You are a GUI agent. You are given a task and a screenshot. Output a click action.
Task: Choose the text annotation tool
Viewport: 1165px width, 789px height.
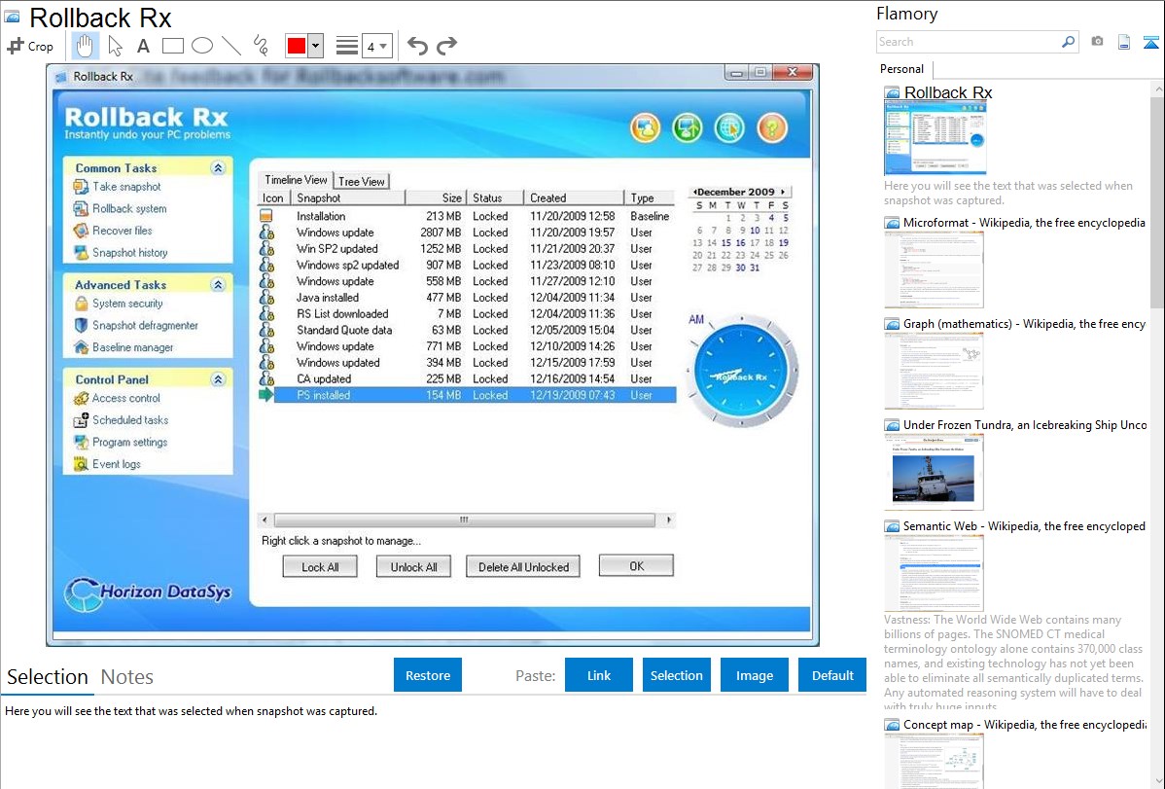coord(143,46)
